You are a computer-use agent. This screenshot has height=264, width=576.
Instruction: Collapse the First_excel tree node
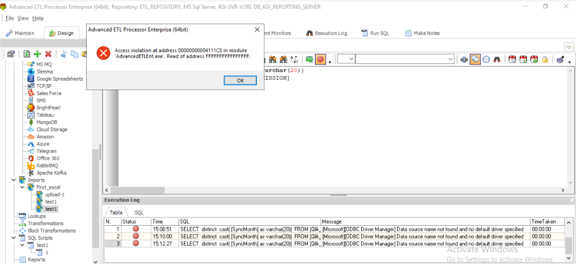(22, 188)
